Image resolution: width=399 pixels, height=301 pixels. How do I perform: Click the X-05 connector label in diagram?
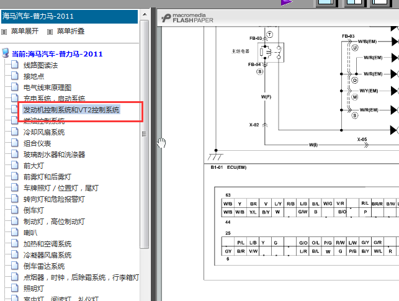pyautogui.click(x=362, y=140)
